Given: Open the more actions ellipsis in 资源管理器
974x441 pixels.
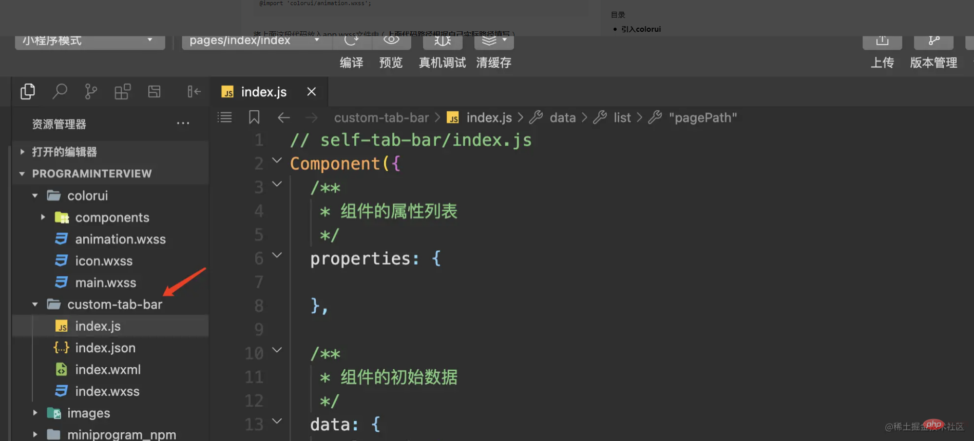Looking at the screenshot, I should point(183,124).
